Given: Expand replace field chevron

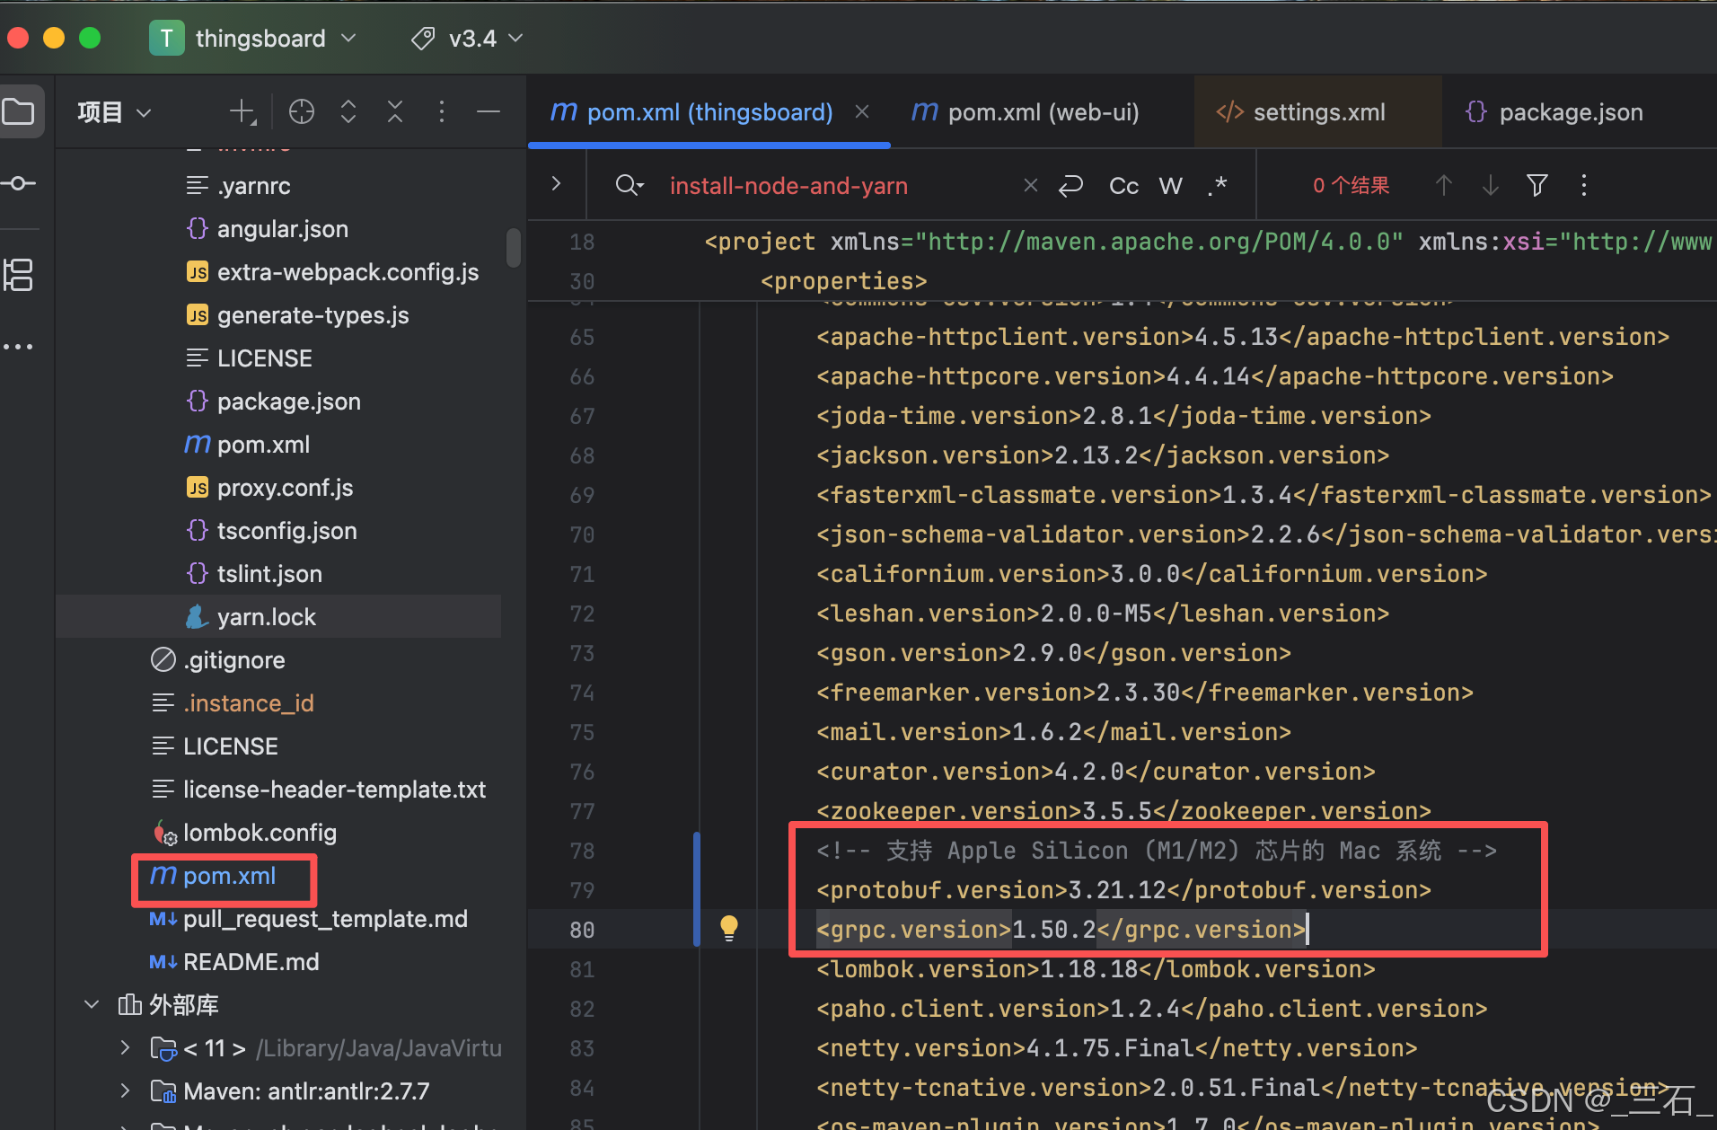Looking at the screenshot, I should (557, 183).
